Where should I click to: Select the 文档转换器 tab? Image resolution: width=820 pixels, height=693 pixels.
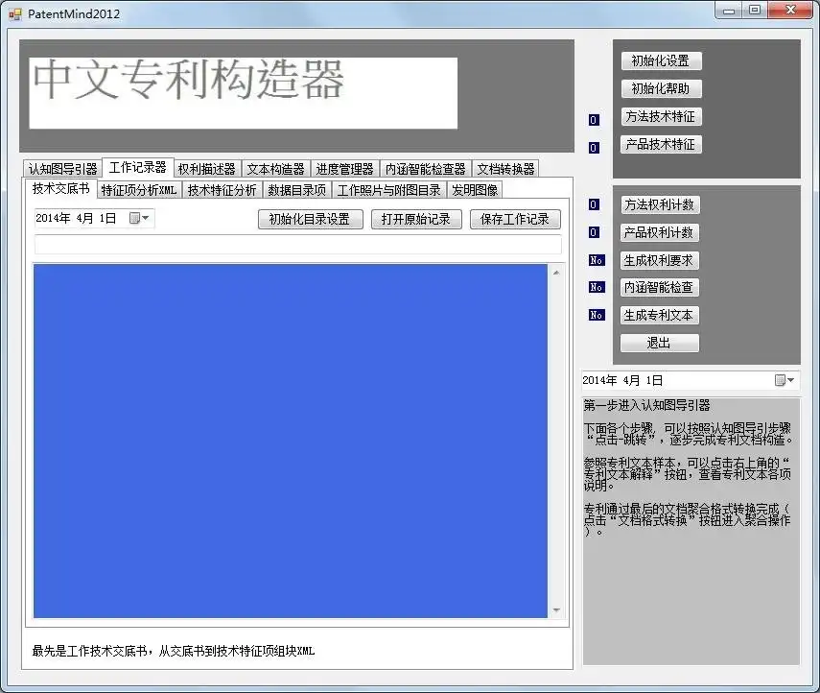[505, 169]
